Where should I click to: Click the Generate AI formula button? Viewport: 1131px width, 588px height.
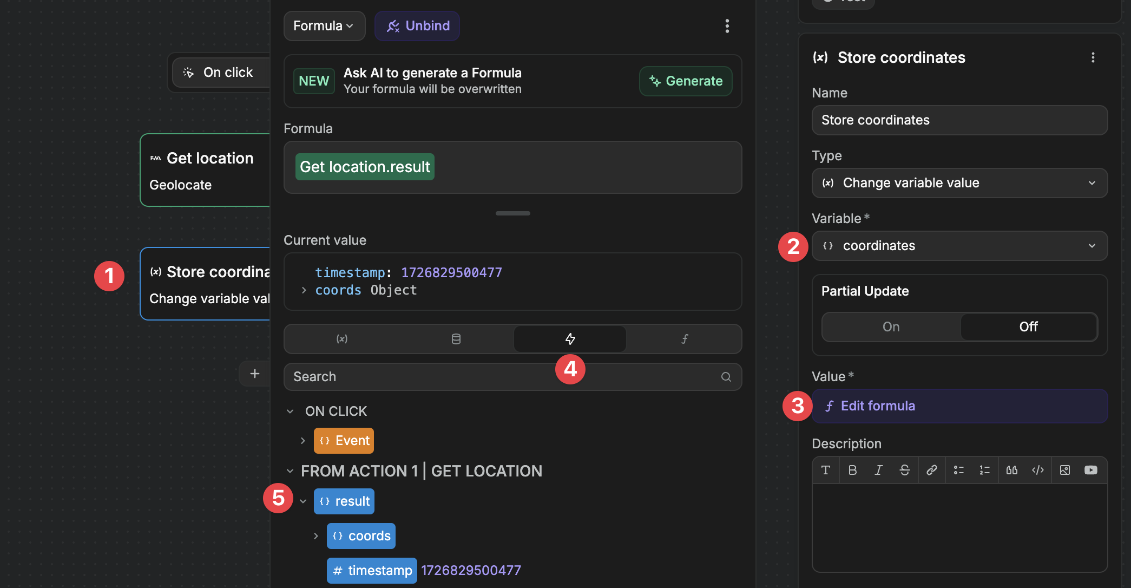point(685,81)
